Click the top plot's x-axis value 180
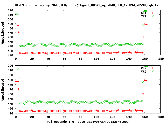The height and width of the screenshot is (124, 166). [161, 59]
